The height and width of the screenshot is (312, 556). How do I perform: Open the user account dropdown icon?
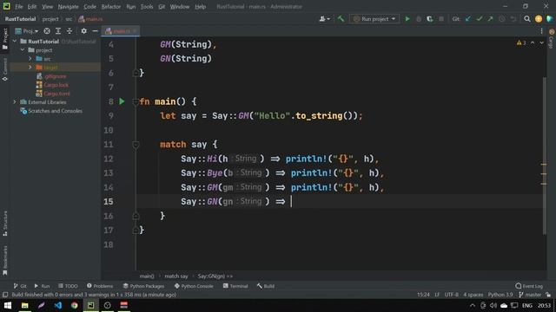point(324,19)
